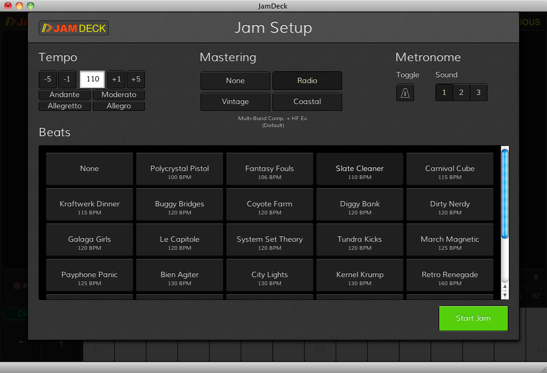This screenshot has height=373, width=547.
Task: Select Vintage mastering preset
Action: tap(235, 101)
